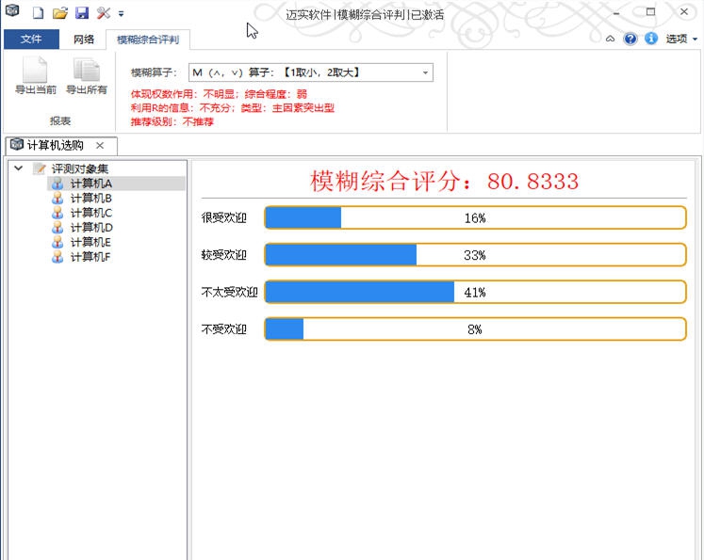This screenshot has height=560, width=704.
Task: Click the 很受欢迎 16% progress bar
Action: pos(476,218)
